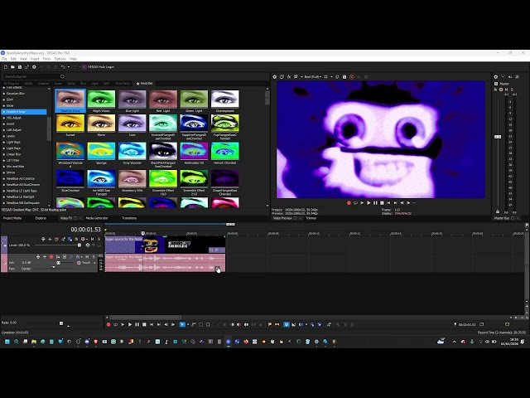Open the File menu
530x398 pixels.
pyautogui.click(x=4, y=59)
